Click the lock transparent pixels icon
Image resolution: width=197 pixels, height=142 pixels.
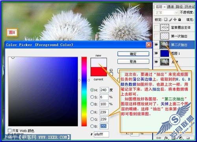pyautogui.click(x=166, y=20)
